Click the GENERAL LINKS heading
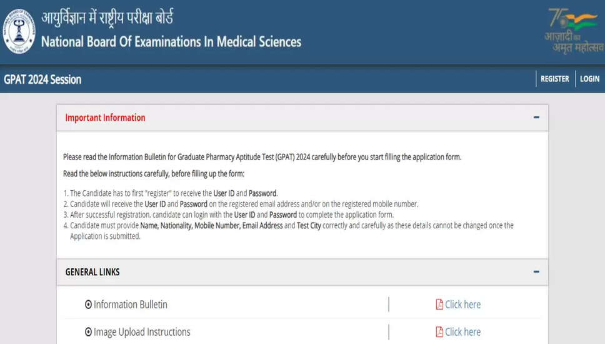Screen dimensions: 605x344 click(x=92, y=272)
